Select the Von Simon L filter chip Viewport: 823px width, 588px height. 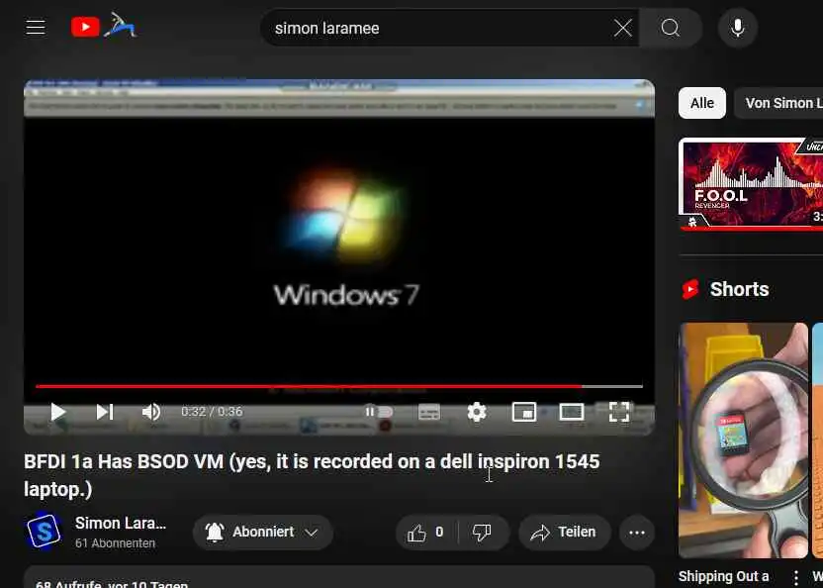click(778, 103)
